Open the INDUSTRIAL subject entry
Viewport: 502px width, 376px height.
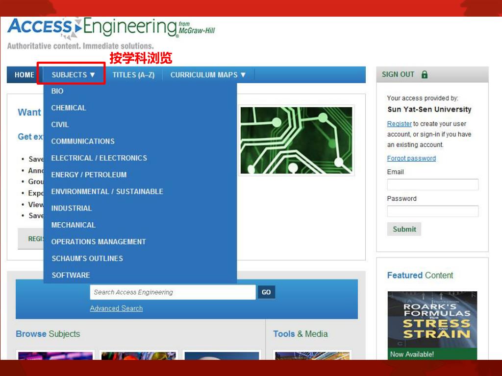coord(72,208)
